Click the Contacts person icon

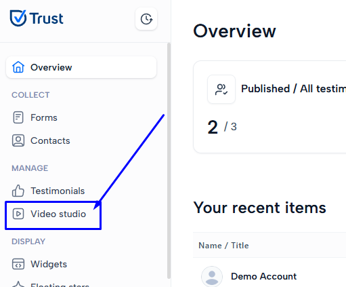pos(18,140)
